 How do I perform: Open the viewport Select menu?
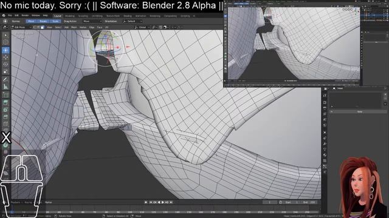coord(58,27)
